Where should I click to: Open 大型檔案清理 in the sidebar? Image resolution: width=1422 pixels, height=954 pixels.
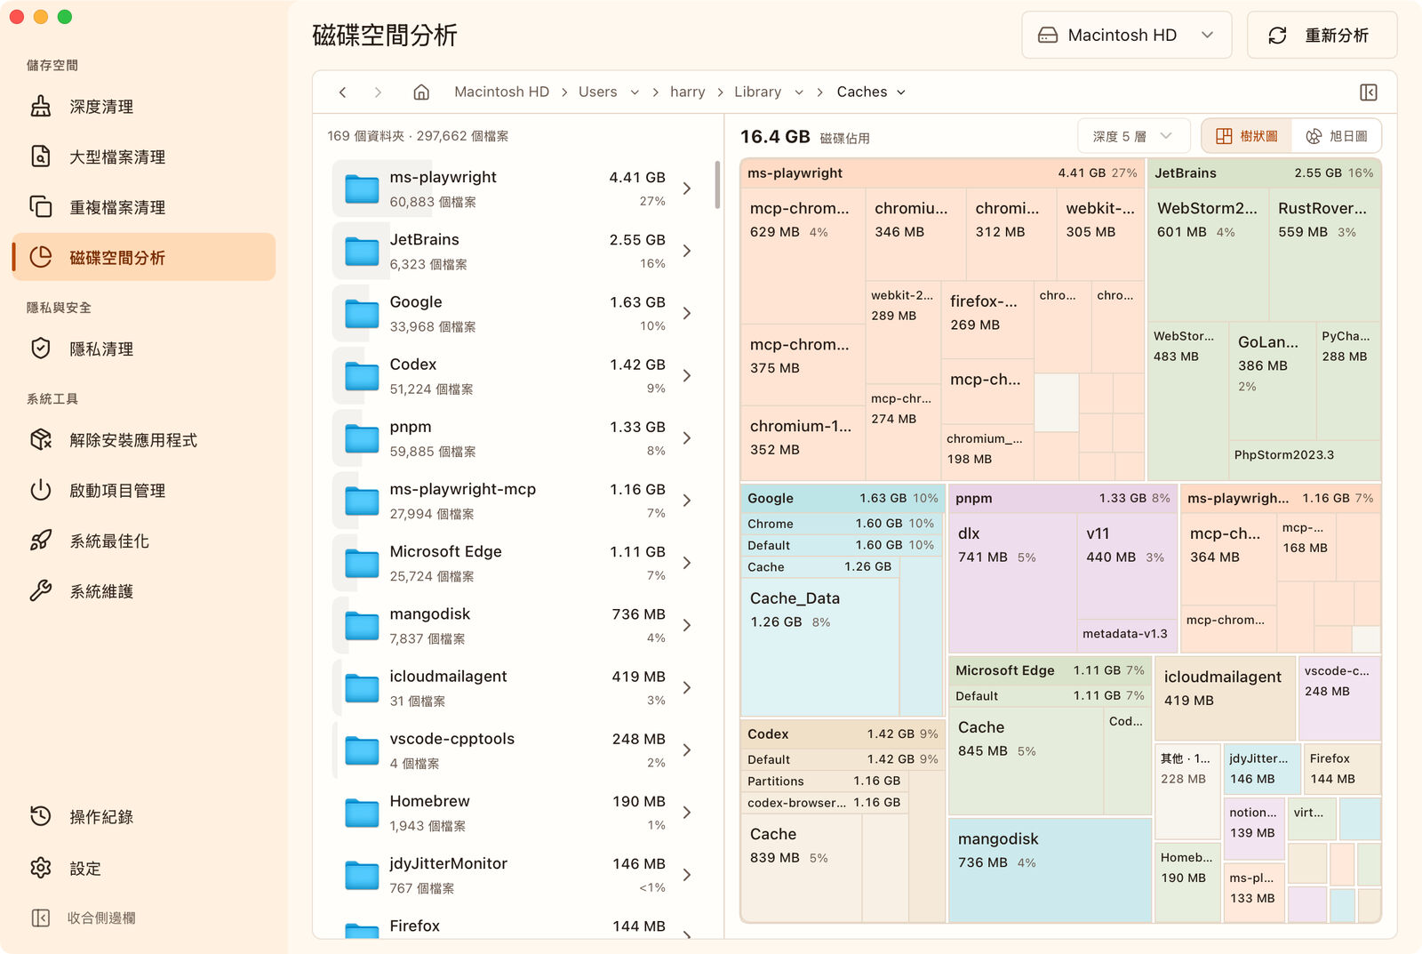pyautogui.click(x=144, y=157)
